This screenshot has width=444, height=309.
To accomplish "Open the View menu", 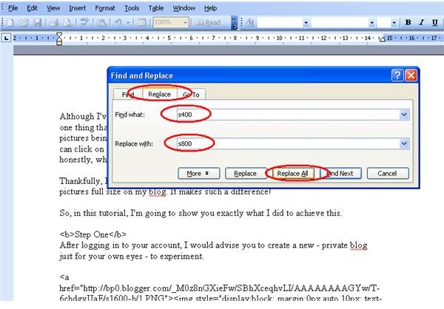I will 53,8.
